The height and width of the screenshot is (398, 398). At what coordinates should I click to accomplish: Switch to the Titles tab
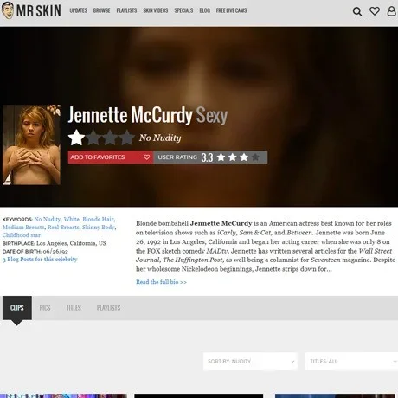click(x=74, y=308)
